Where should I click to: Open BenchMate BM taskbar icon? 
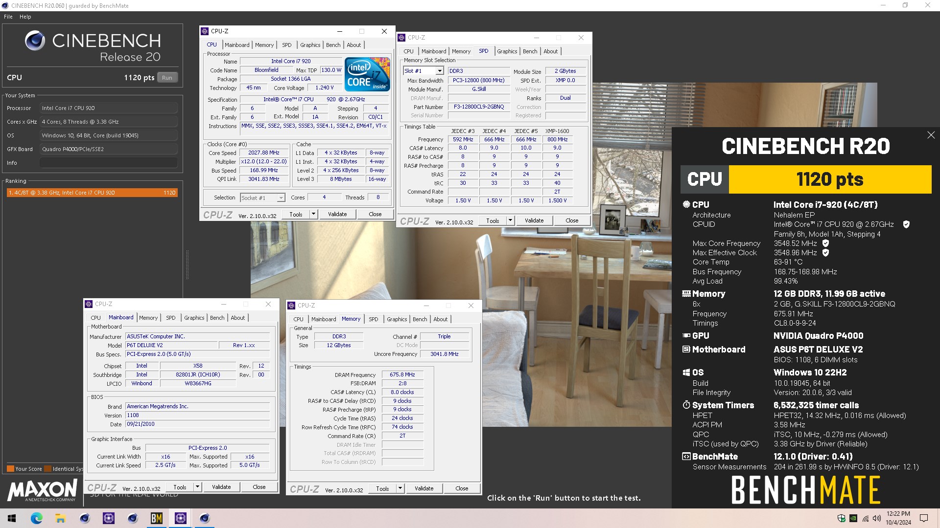[x=157, y=518]
